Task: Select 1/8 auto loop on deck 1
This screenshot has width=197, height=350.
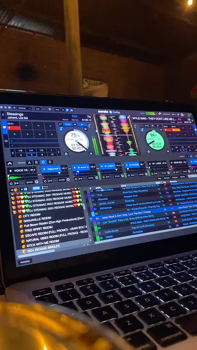Action: (21, 150)
